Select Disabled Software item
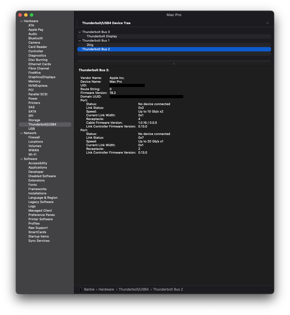Screen dimensions: 290x315 (42, 176)
